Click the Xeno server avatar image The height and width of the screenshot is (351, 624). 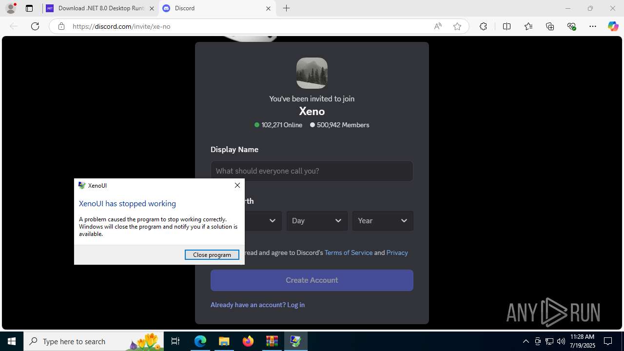pyautogui.click(x=312, y=73)
